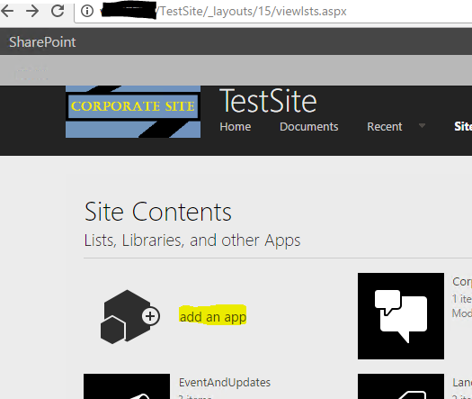Expand the Recent dropdown arrow
The width and height of the screenshot is (472, 399).
(x=422, y=126)
